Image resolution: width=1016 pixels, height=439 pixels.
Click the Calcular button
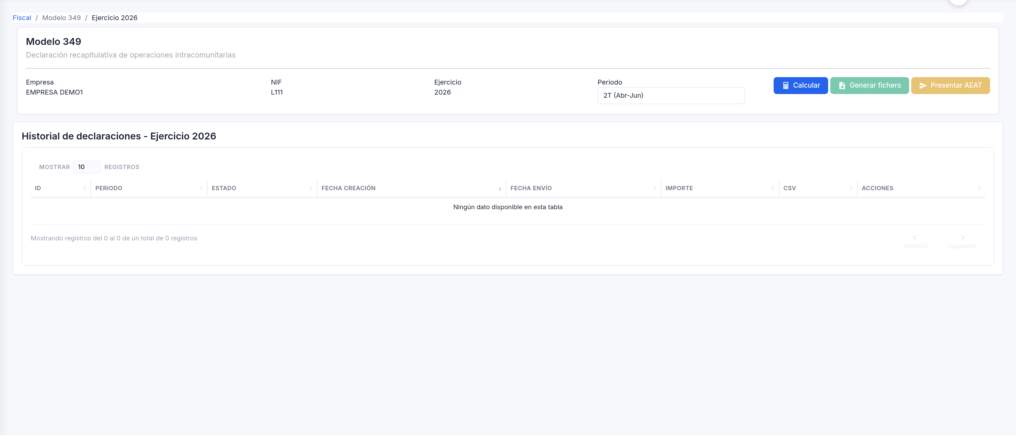tap(801, 85)
